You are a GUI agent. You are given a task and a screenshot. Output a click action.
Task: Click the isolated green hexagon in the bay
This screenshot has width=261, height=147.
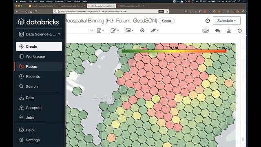tap(77, 91)
